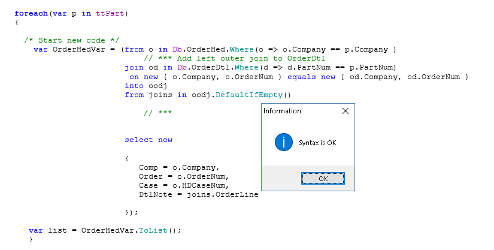Click the lone '// ***' comment
This screenshot has height=250, width=494.
pyautogui.click(x=158, y=113)
